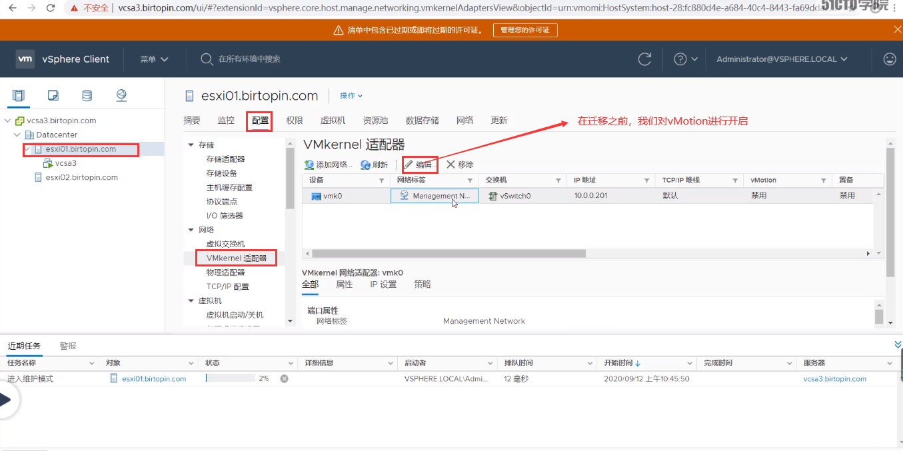
Task: Switch to the 资源池 tab
Action: tap(375, 121)
